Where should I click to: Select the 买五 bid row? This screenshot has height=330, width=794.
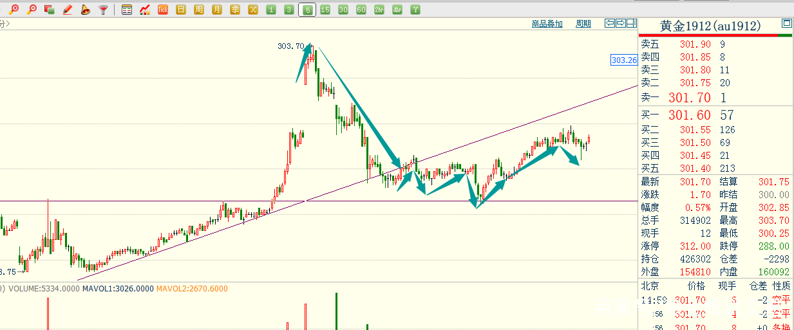715,169
